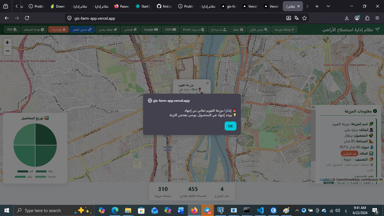The image size is (384, 216).
Task: Click the قيد التطوير status badge
Action: [x=349, y=154]
